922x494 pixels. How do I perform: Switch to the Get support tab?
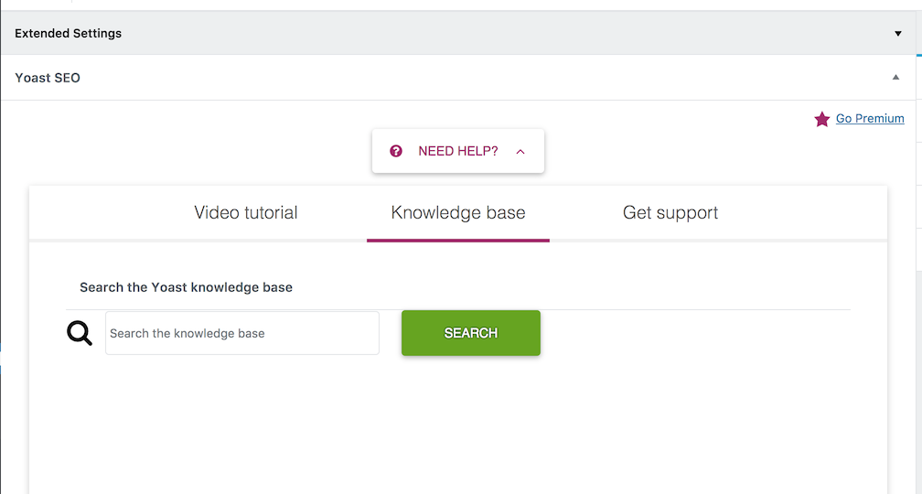click(670, 213)
